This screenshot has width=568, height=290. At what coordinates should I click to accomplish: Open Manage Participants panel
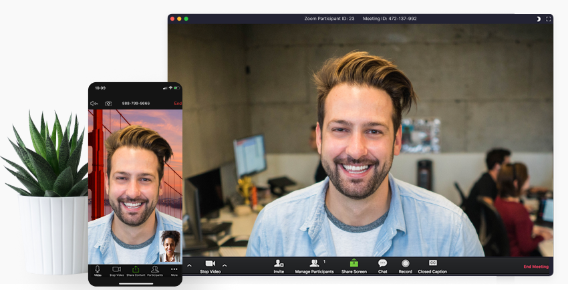tap(314, 264)
